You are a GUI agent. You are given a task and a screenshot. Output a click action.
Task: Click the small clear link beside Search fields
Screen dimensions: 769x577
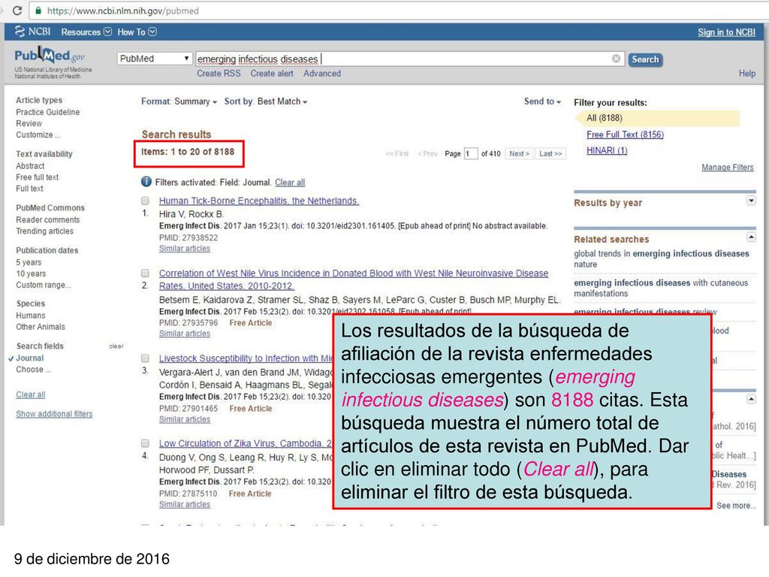116,346
